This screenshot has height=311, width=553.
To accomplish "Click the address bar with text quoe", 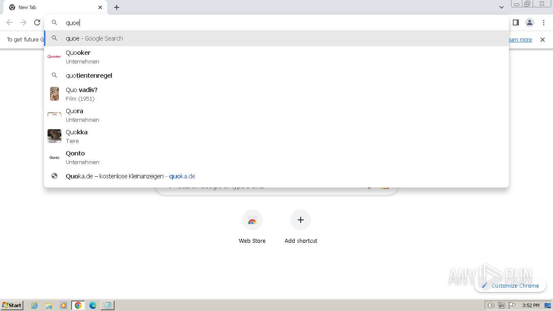I will point(276,22).
